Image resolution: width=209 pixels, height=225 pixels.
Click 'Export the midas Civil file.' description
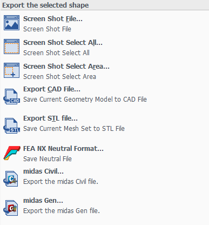click(x=60, y=182)
